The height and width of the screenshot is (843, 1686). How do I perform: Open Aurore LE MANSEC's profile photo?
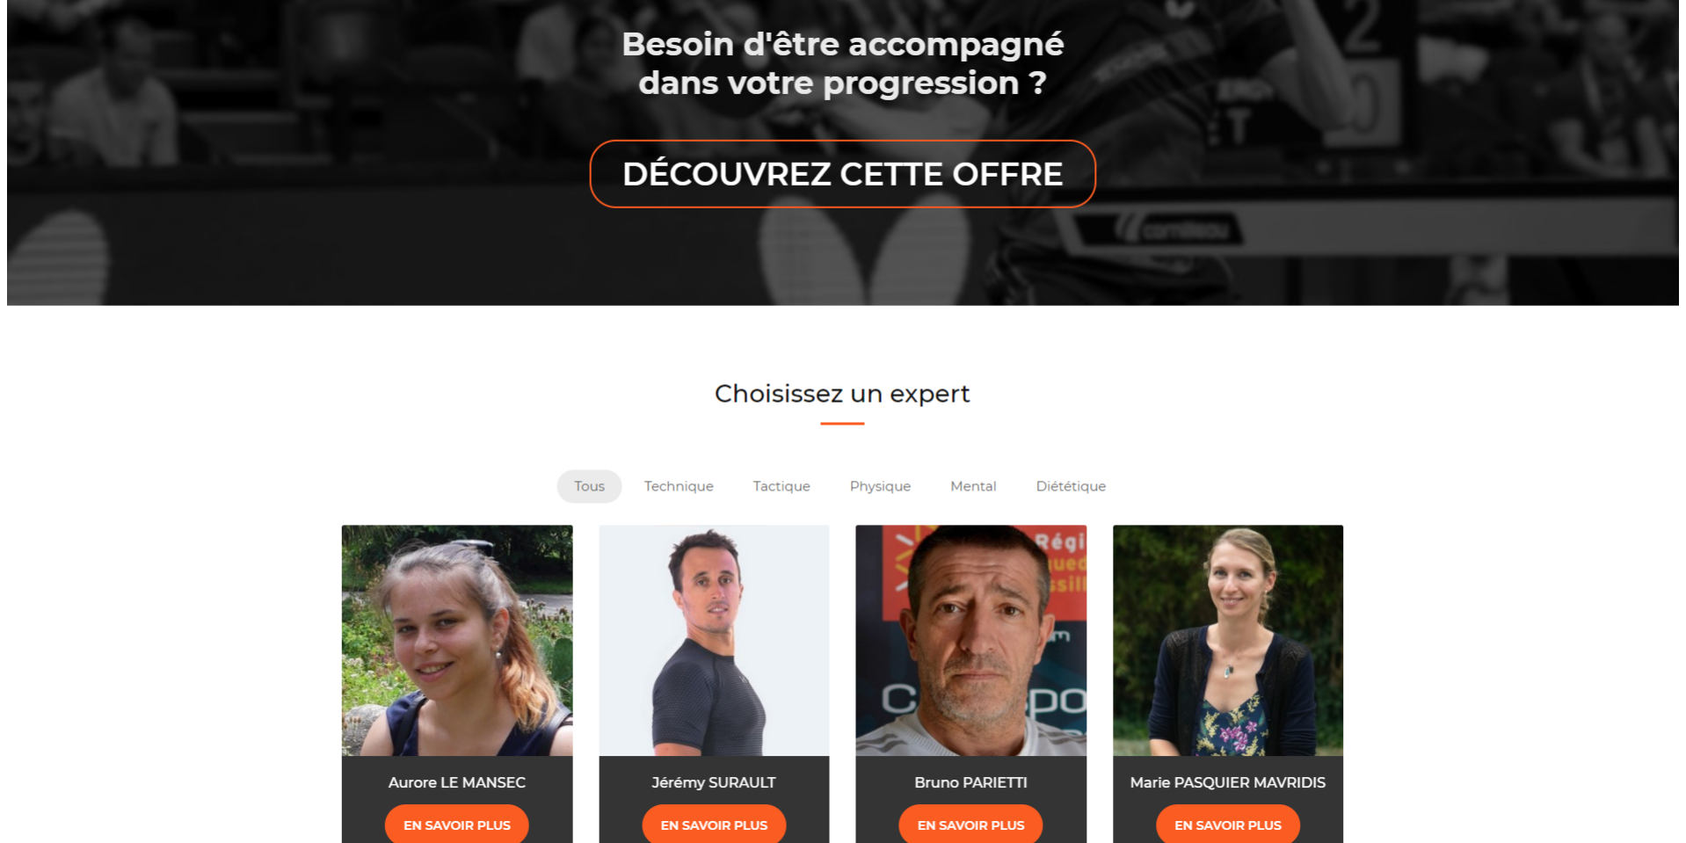tap(457, 641)
